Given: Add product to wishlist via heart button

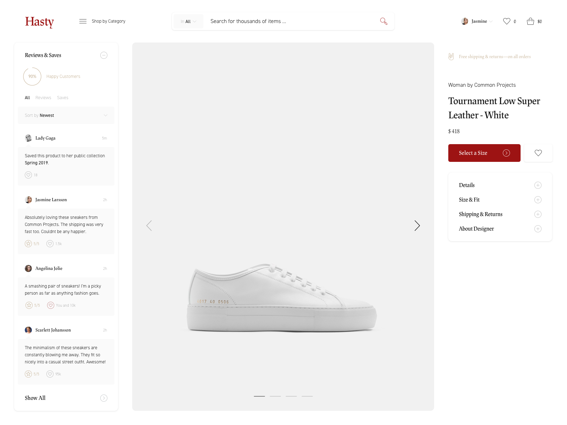Looking at the screenshot, I should (538, 153).
